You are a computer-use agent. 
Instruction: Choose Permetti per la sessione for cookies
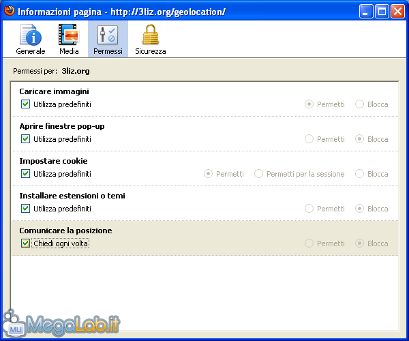(258, 174)
